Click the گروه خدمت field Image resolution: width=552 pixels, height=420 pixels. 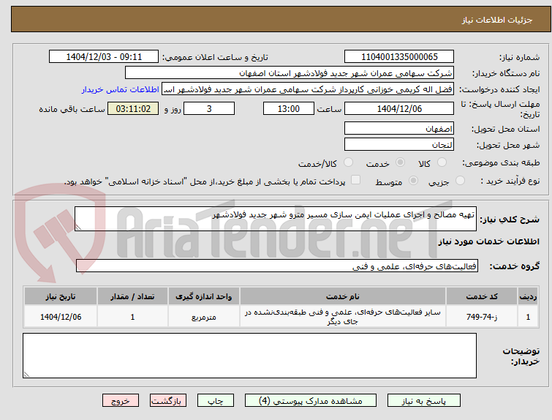coord(277,266)
